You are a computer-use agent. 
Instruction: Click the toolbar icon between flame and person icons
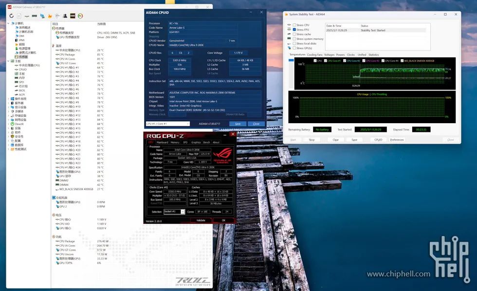57,16
